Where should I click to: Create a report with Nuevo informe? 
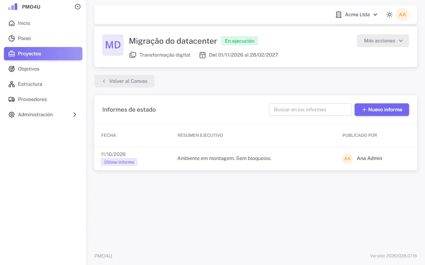pyautogui.click(x=382, y=110)
